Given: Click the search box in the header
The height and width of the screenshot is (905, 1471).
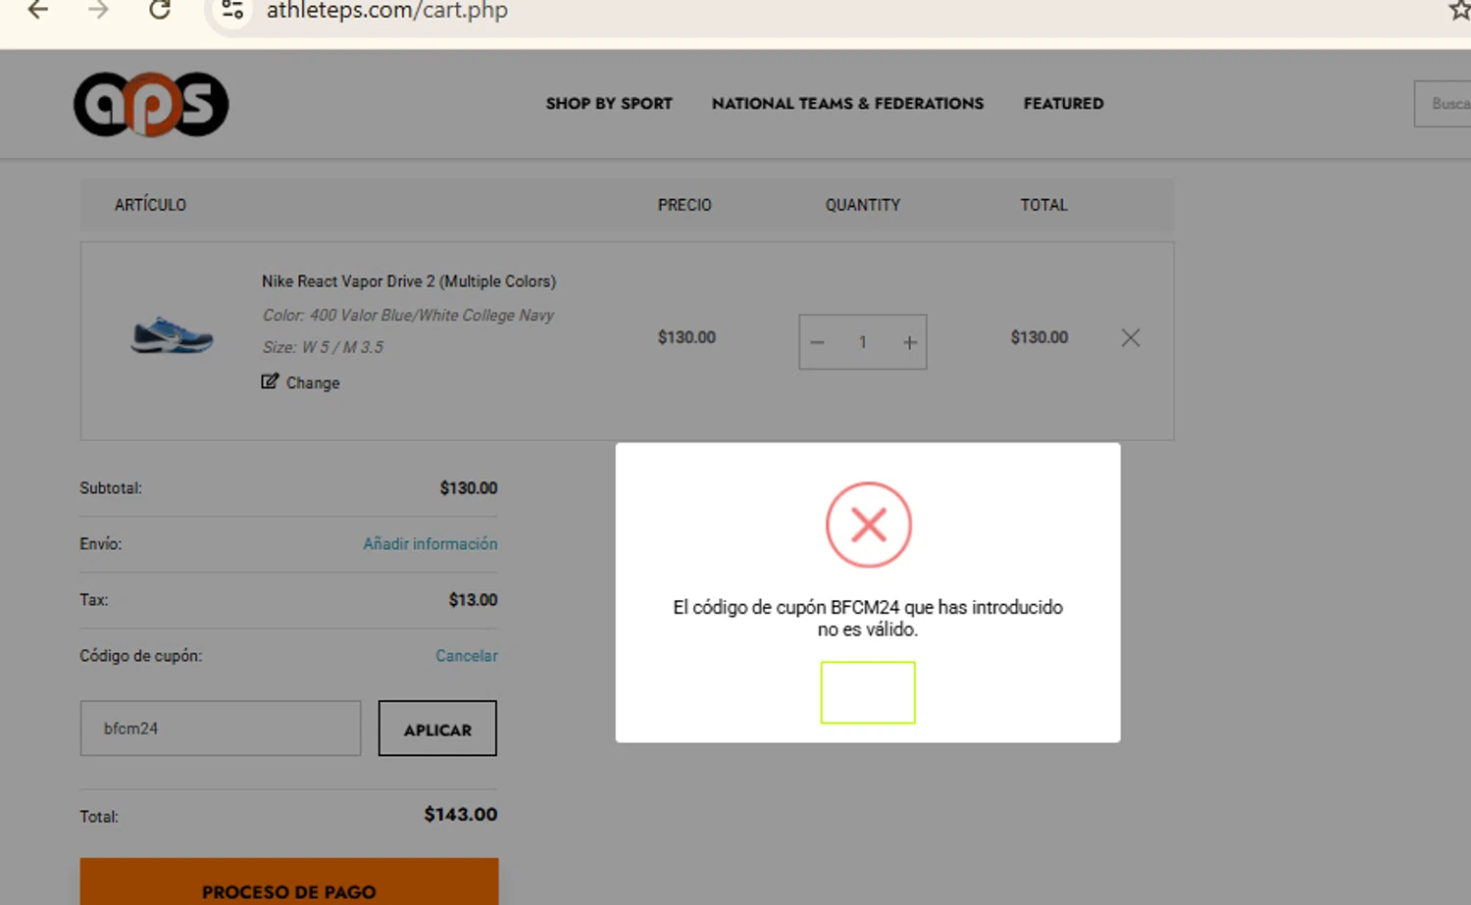Looking at the screenshot, I should (1443, 104).
